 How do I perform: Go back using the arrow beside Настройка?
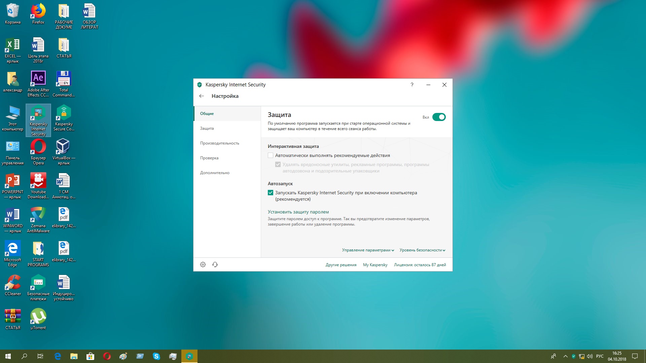(202, 96)
